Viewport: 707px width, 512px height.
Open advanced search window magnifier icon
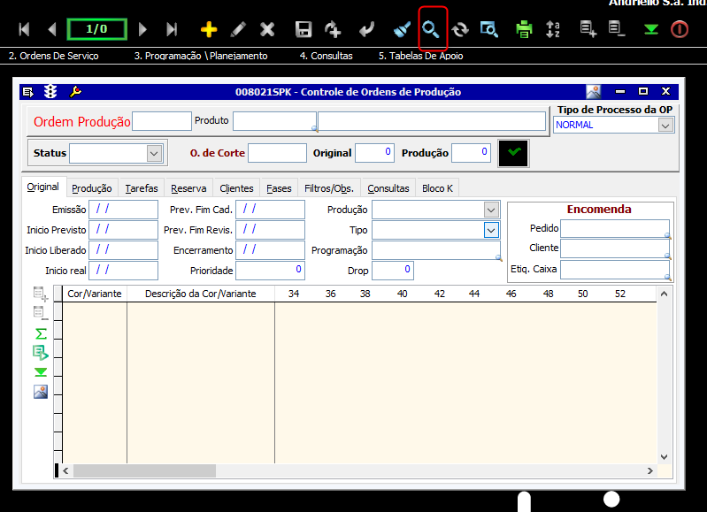pyautogui.click(x=489, y=29)
